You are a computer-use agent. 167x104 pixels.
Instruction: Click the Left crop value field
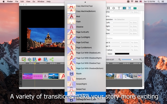(133, 23)
